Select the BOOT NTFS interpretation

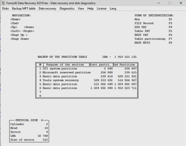[142, 43]
